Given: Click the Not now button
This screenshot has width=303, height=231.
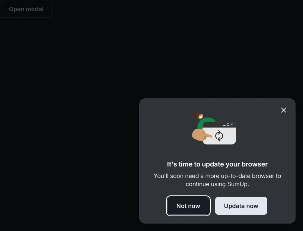Looking at the screenshot, I should (188, 206).
